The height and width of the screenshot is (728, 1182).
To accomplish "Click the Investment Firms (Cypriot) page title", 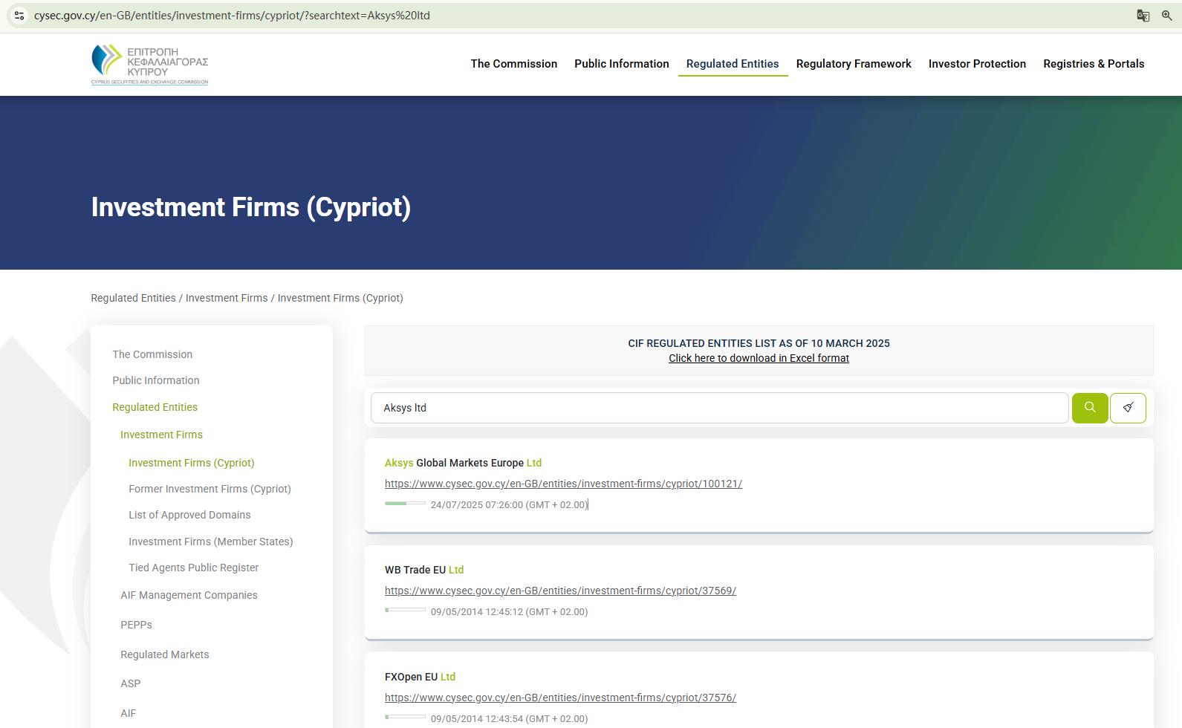I will click(x=251, y=207).
